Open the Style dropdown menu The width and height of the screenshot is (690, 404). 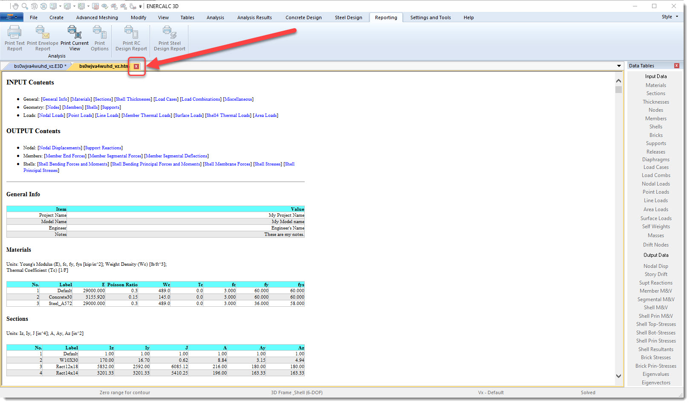tap(670, 17)
